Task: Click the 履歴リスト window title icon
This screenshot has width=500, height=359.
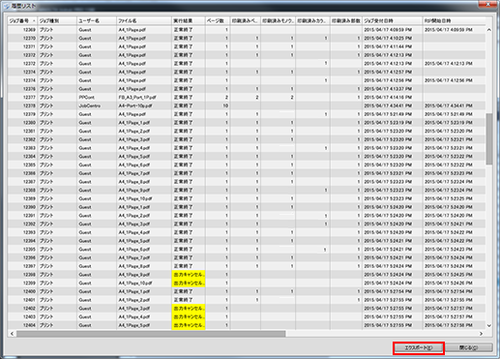Action: pyautogui.click(x=7, y=6)
